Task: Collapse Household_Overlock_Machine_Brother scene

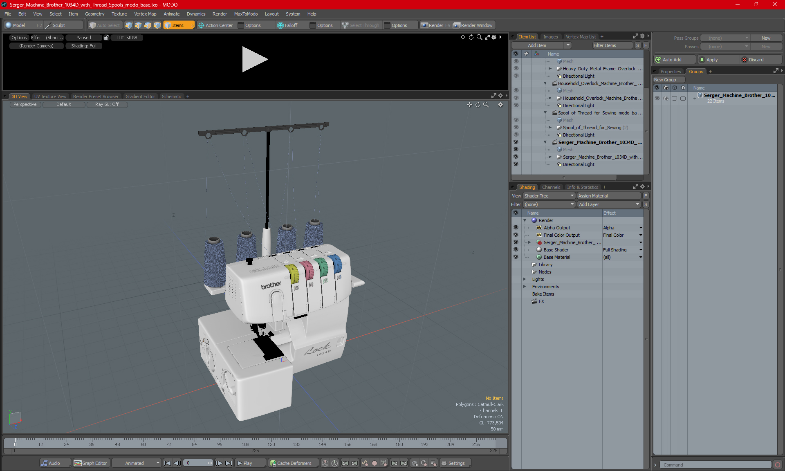Action: (545, 83)
